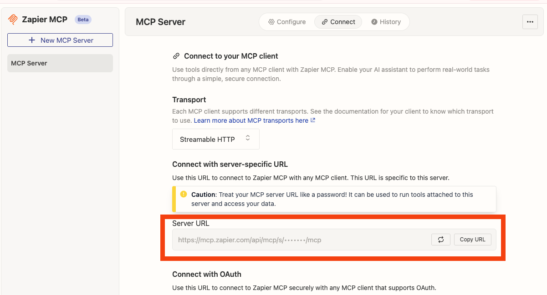
Task: Click the Copy URL button
Action: (x=473, y=240)
